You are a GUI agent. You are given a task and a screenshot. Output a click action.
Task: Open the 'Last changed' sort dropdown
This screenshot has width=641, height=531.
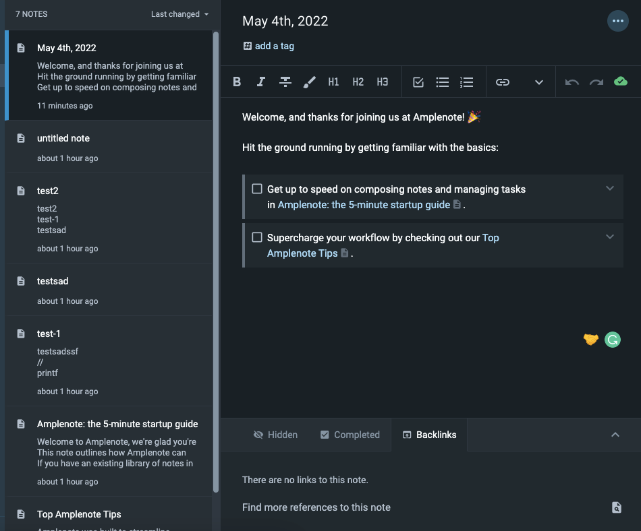[179, 14]
